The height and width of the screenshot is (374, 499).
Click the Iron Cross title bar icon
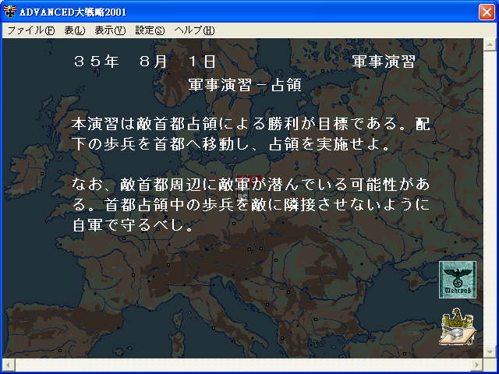coord(9,12)
